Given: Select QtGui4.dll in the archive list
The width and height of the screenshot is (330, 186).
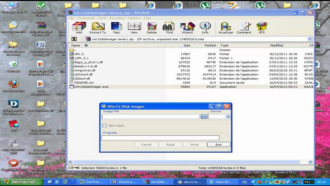Looking at the screenshot, I should point(191,79).
